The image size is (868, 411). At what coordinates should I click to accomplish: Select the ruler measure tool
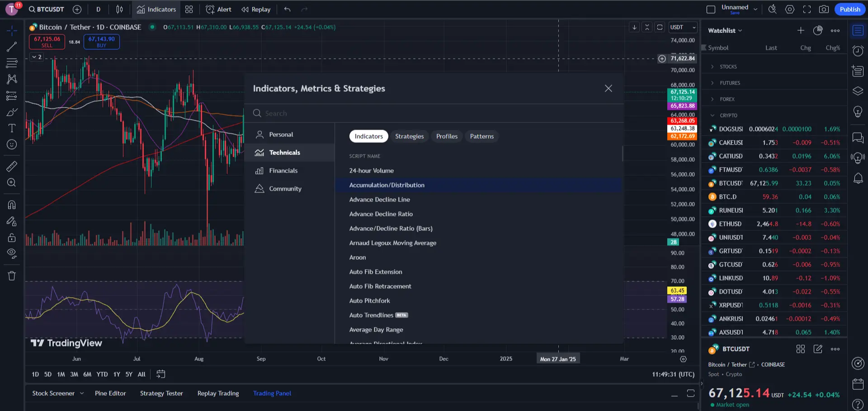click(12, 167)
